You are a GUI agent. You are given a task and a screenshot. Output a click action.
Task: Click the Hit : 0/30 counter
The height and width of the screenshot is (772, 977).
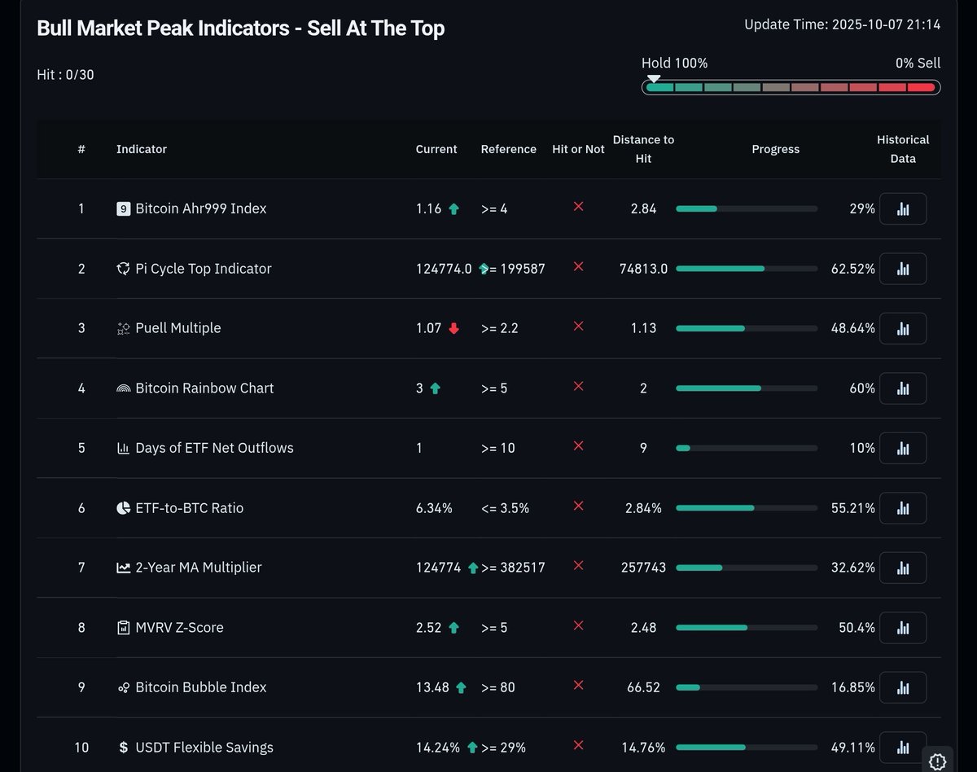point(65,75)
